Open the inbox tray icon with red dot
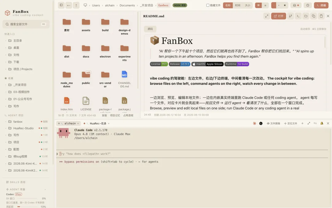This screenshot has width=332, height=208. coord(296,5)
